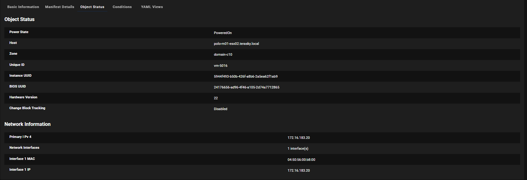Click the Primary IPv4 address value
The width and height of the screenshot is (527, 180).
tap(299, 138)
